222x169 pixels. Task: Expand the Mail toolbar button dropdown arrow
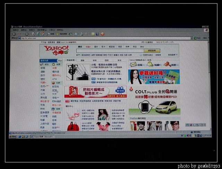click(x=78, y=34)
